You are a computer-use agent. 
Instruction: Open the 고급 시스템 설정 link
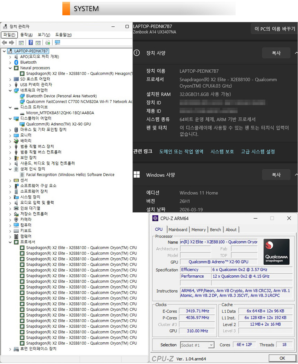[x=258, y=152]
